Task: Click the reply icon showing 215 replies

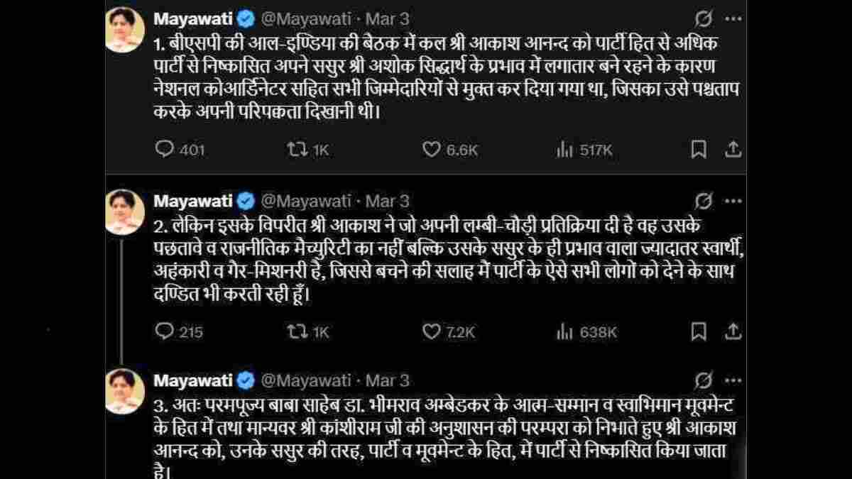Action: pyautogui.click(x=165, y=330)
